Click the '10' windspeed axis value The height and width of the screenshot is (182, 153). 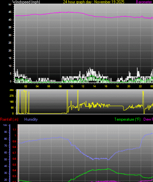point(10,66)
